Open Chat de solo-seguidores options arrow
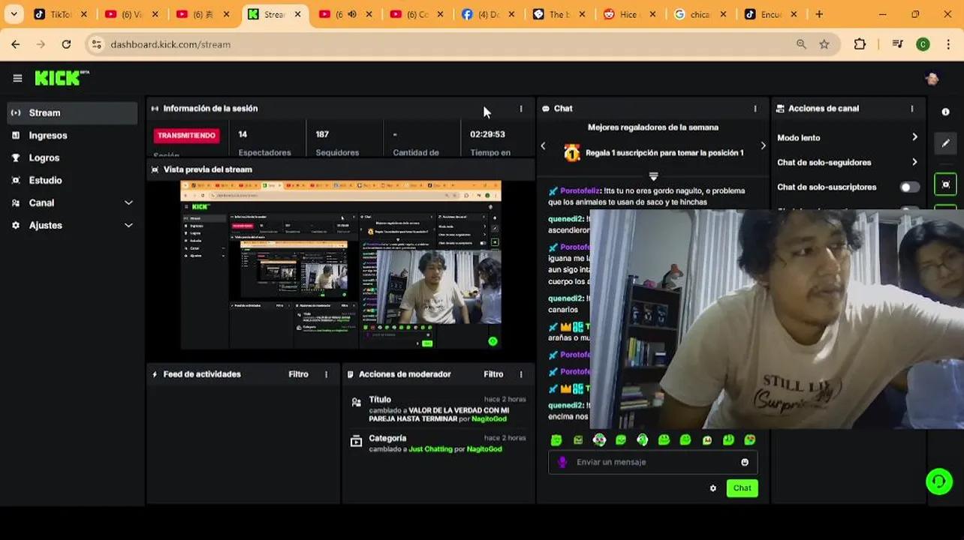The height and width of the screenshot is (540, 964). [x=914, y=163]
